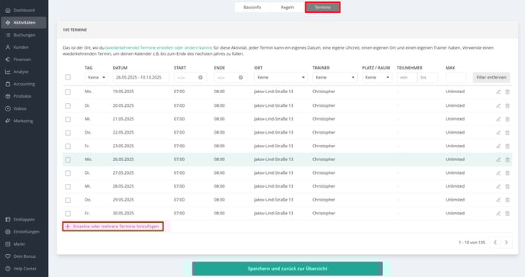Tick the select-all checkbox in the header
The width and height of the screenshot is (525, 277).
click(x=68, y=77)
